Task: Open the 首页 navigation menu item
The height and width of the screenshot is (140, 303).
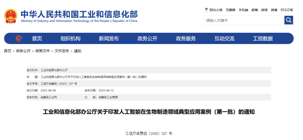Action: (37, 39)
